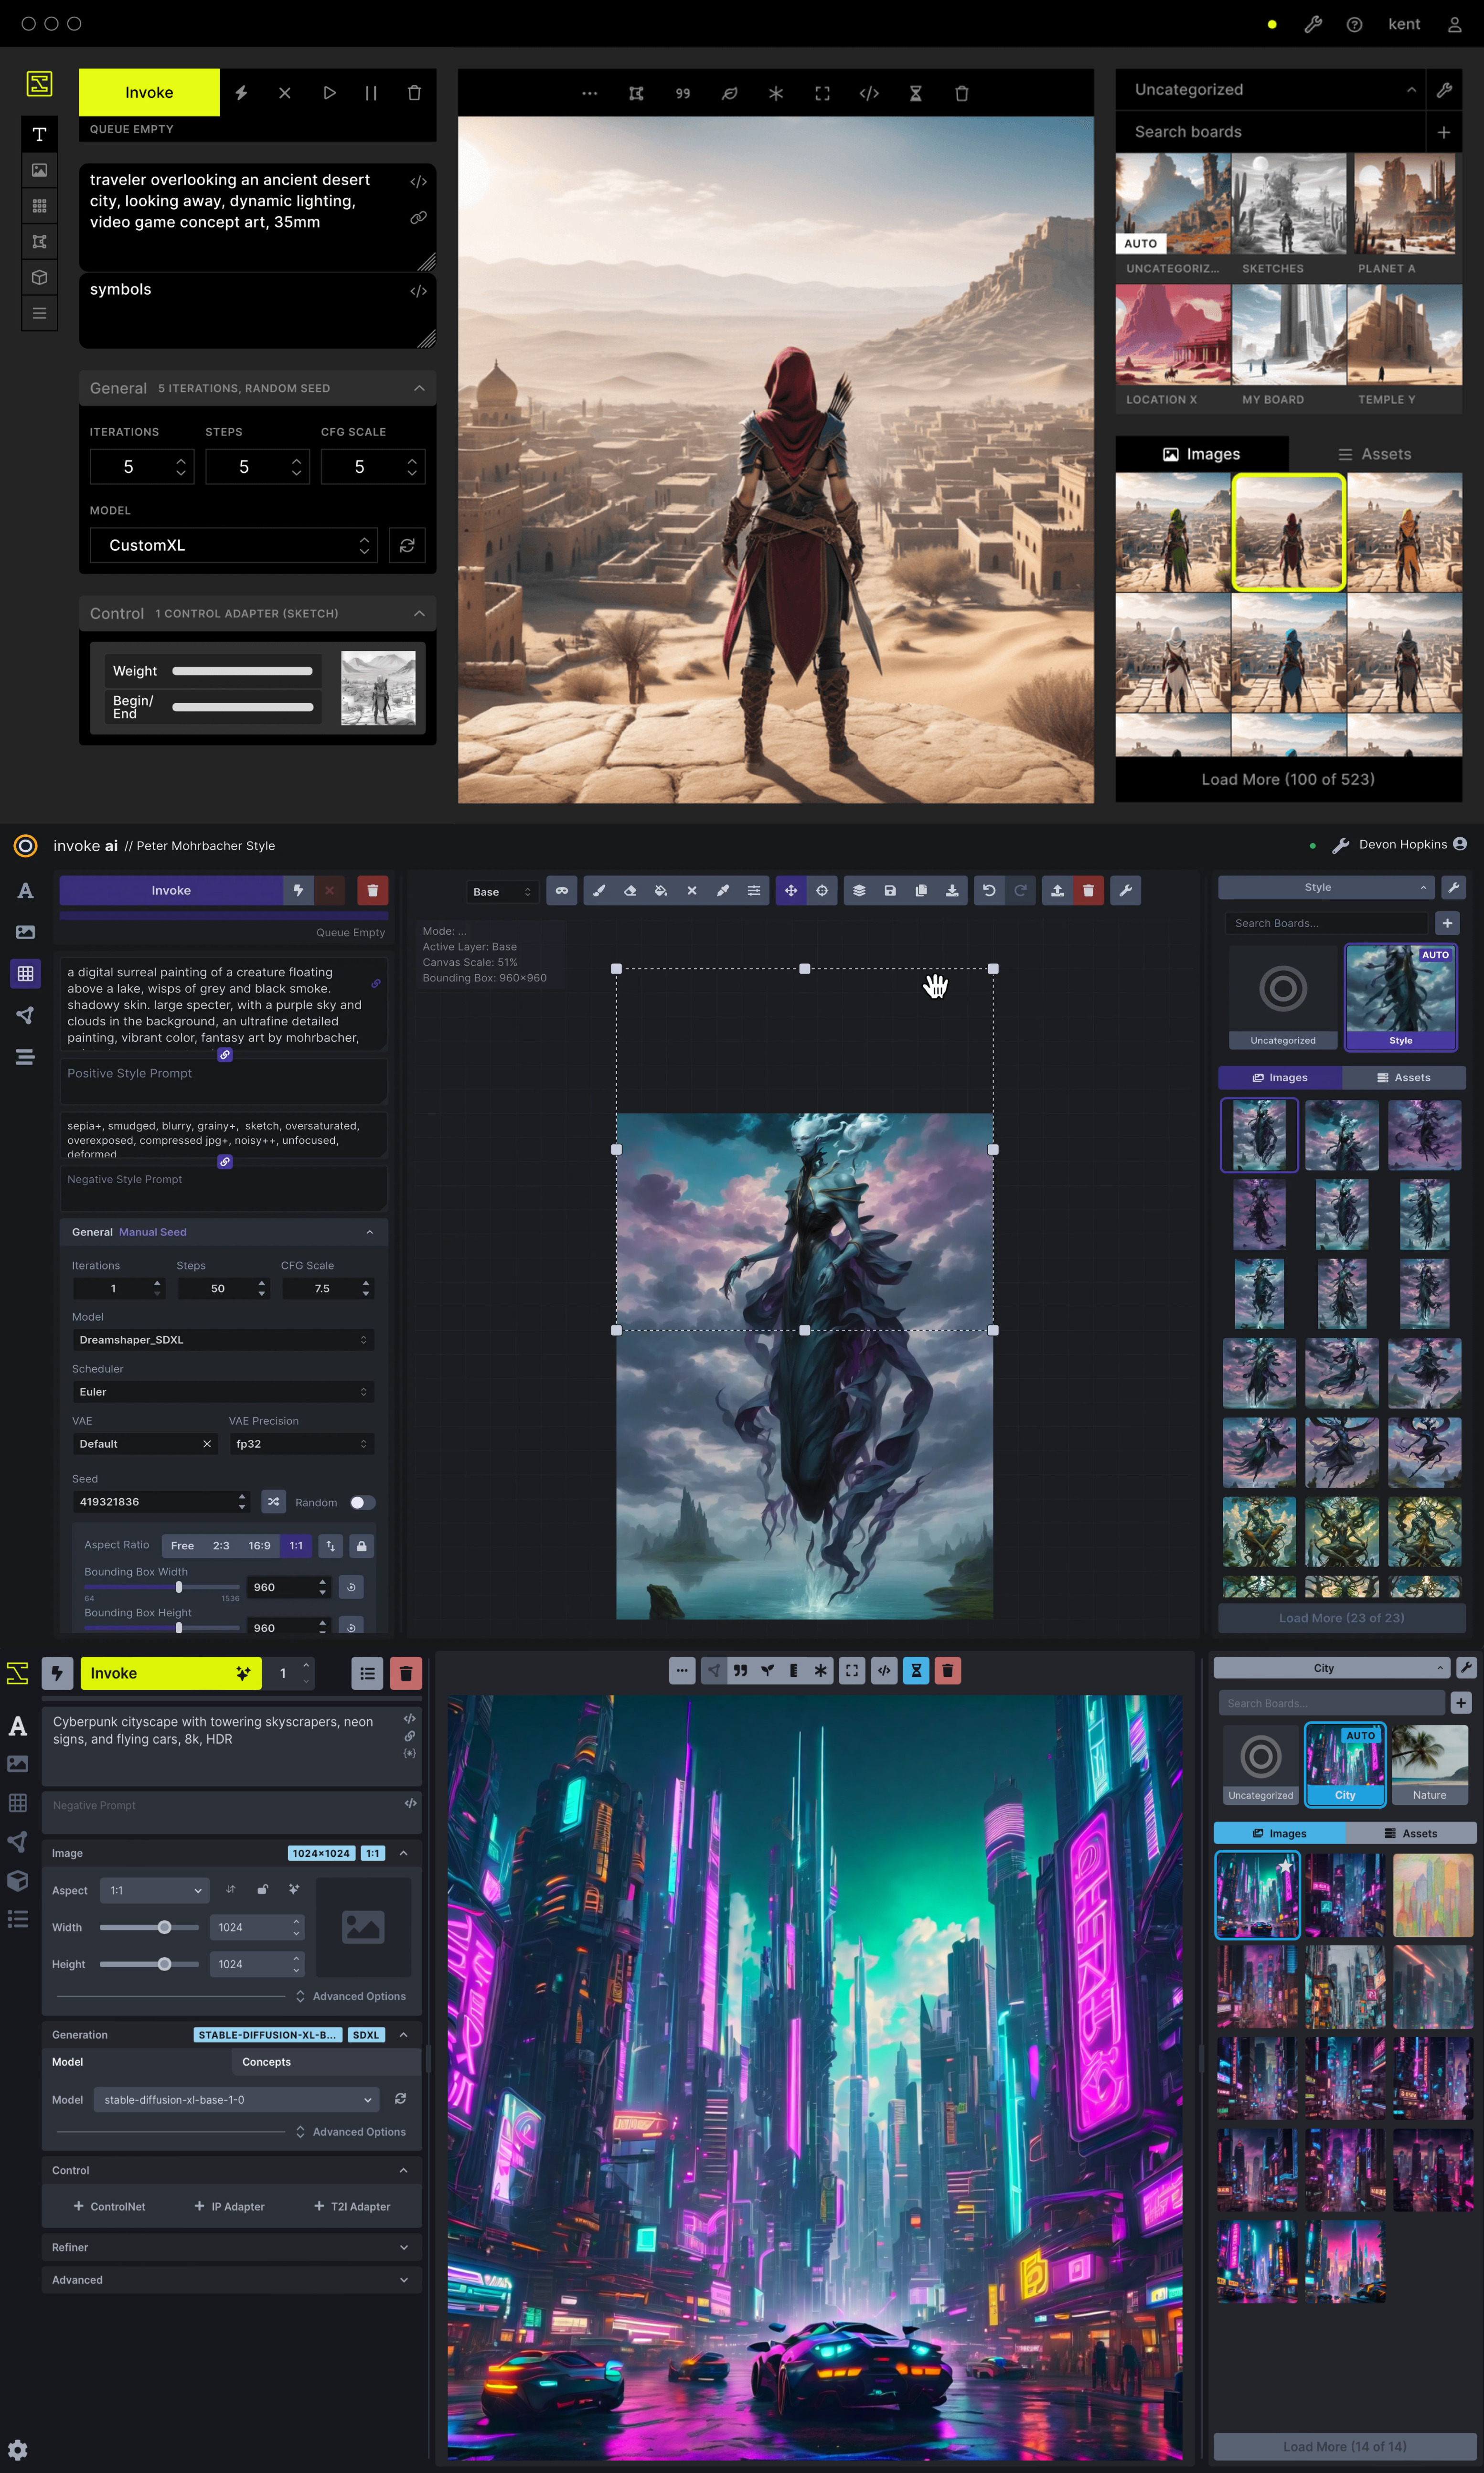Screen dimensions: 1484x2473
Task: Click the purple Invoke button in middle window
Action: (171, 890)
